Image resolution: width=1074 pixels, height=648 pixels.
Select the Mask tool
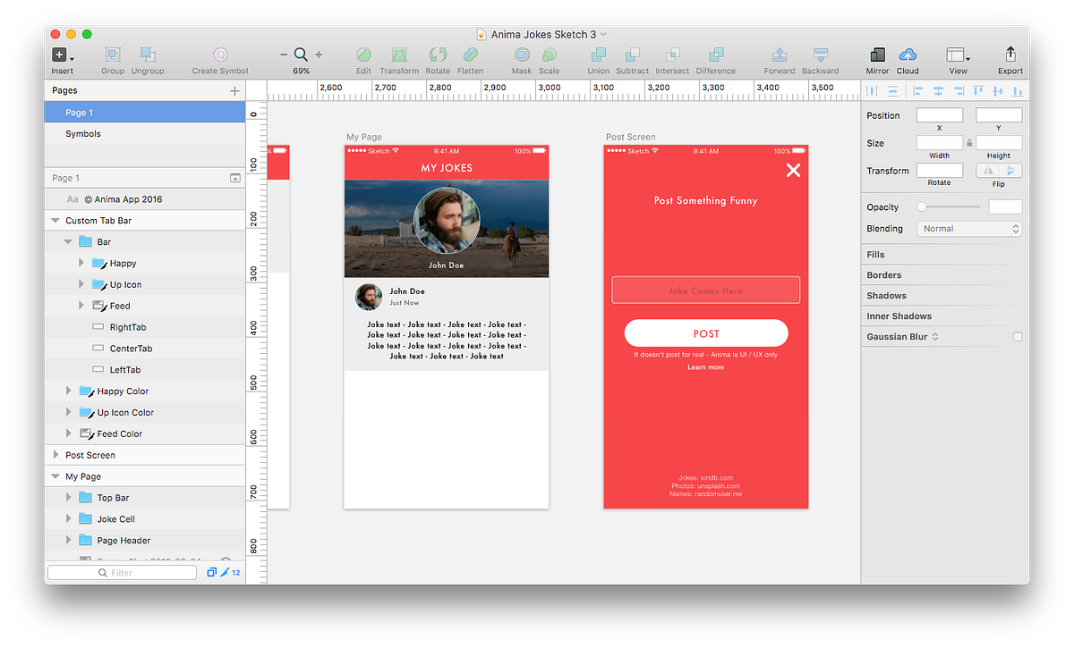[522, 54]
